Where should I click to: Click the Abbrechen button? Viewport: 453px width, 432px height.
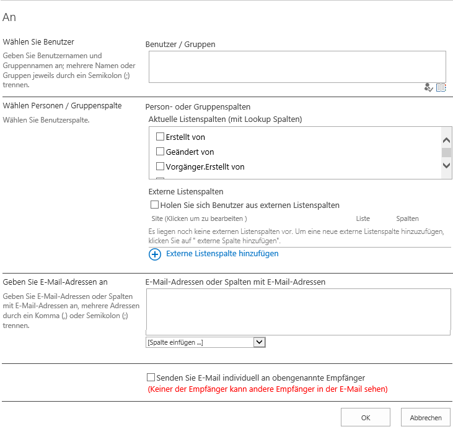click(425, 418)
